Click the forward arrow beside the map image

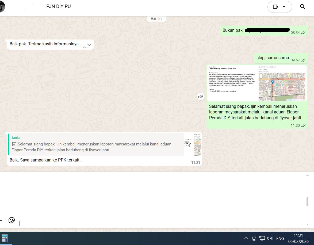[201, 96]
